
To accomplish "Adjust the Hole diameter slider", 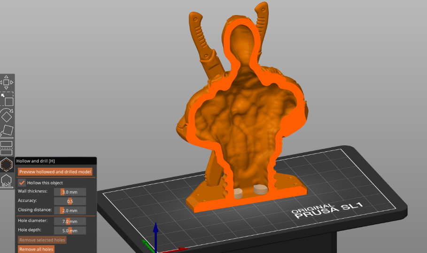I will pyautogui.click(x=70, y=221).
